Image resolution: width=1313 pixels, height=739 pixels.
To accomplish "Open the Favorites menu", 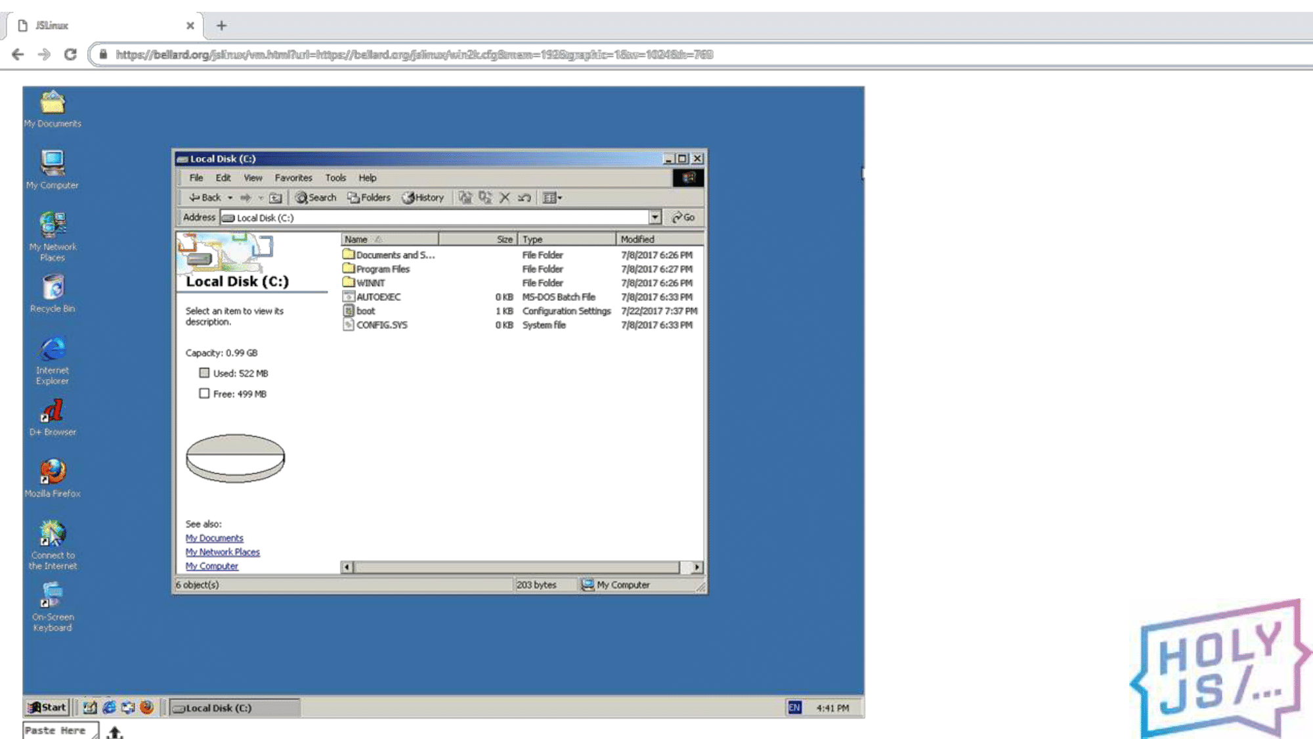I will tap(293, 178).
